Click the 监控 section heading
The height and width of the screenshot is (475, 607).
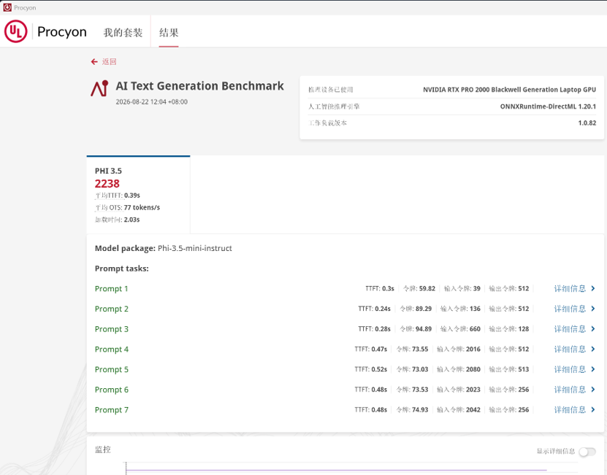(103, 449)
